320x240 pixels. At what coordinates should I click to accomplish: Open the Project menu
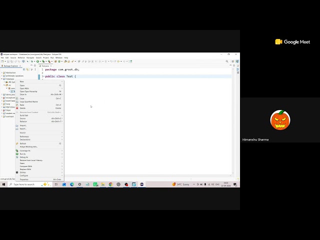pos(46,58)
